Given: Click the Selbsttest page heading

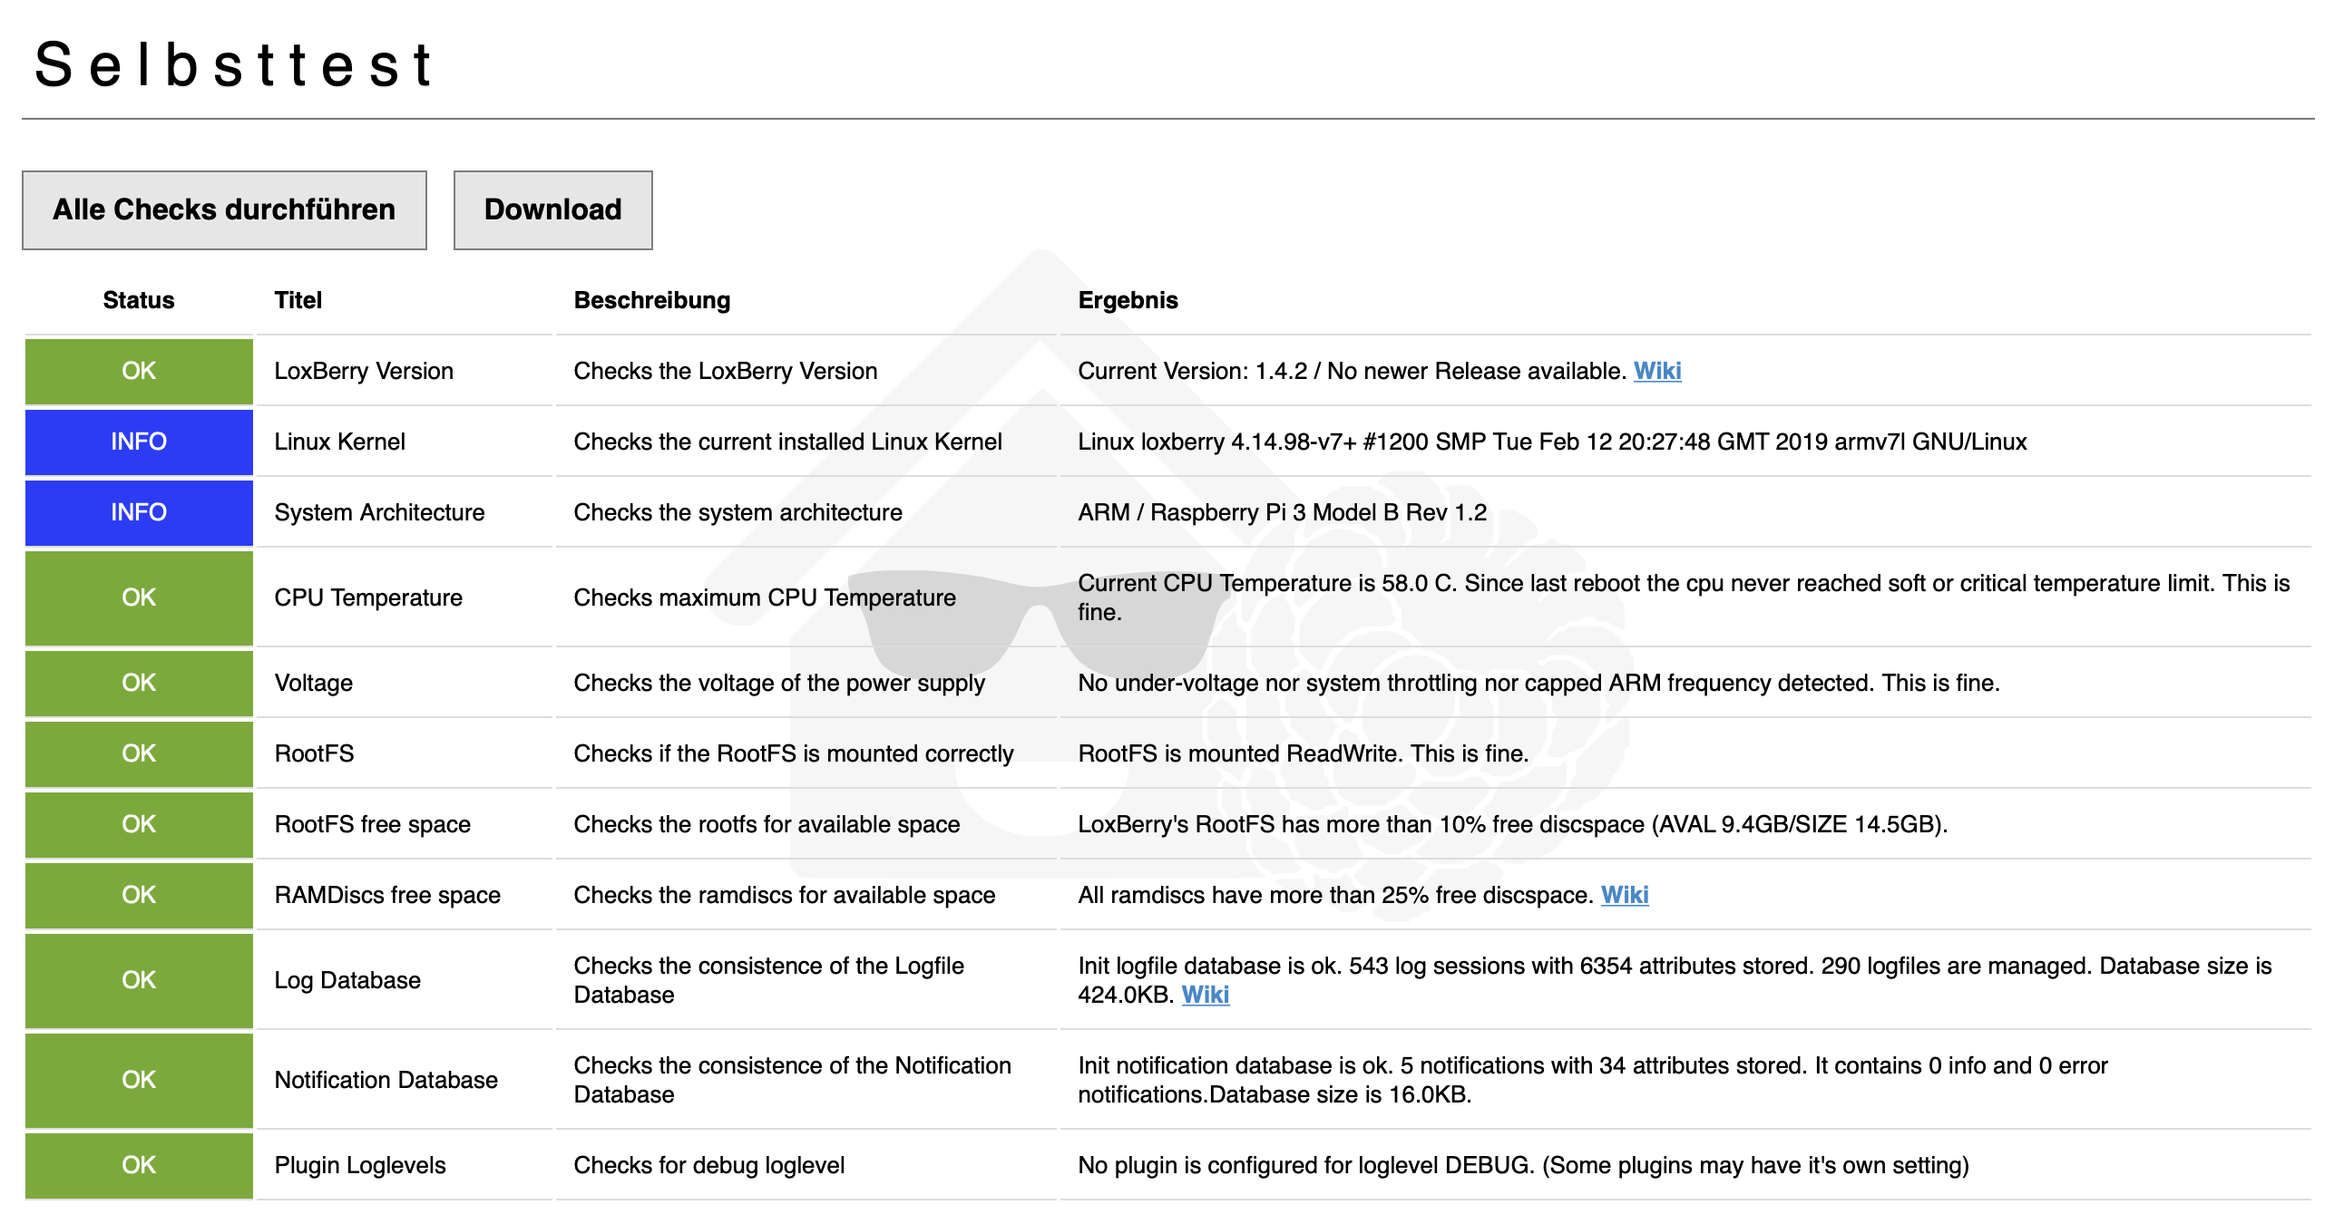Looking at the screenshot, I should [234, 65].
